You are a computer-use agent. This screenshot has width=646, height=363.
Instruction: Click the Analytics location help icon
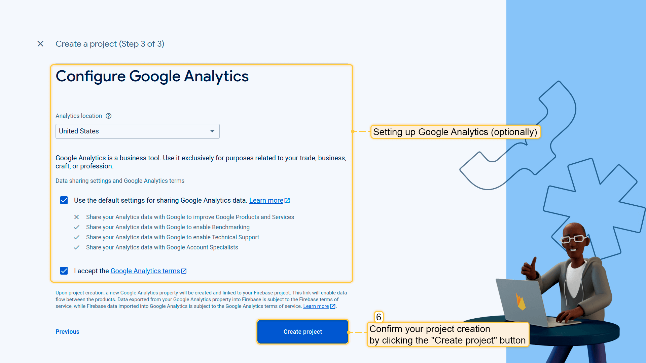coord(109,116)
